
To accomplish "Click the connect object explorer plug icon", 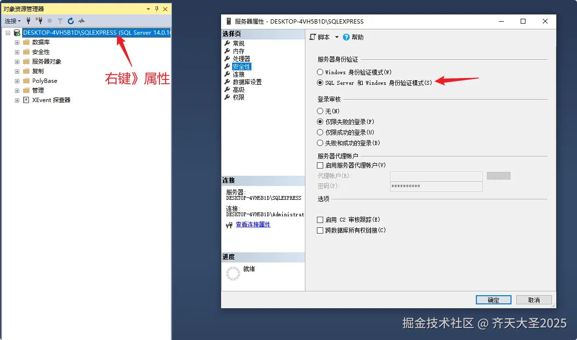I will 28,21.
